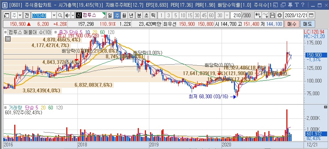329x149 pixels.
Task: Click the 최우선 quote label
Action: pyautogui.click(x=170, y=24)
